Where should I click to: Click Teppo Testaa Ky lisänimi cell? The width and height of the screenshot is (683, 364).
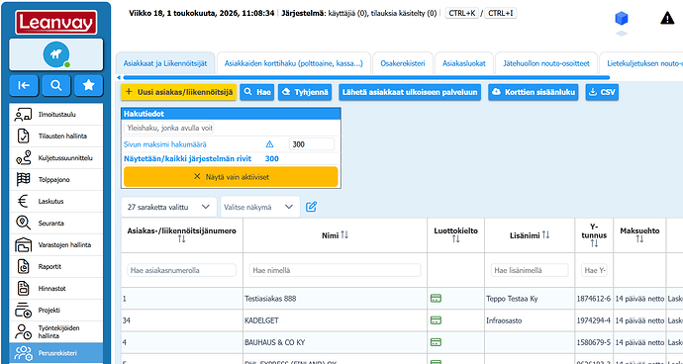point(530,299)
